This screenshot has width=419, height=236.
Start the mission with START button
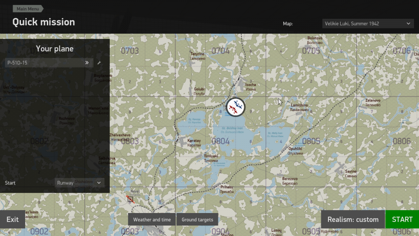[x=402, y=219]
